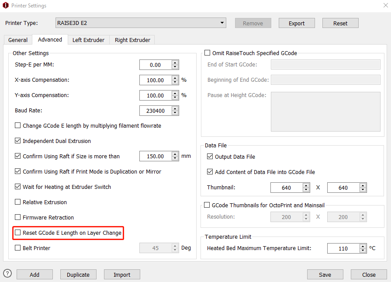Open the Left Extruder tab
Viewport: 391px width, 282px height.
coord(88,40)
